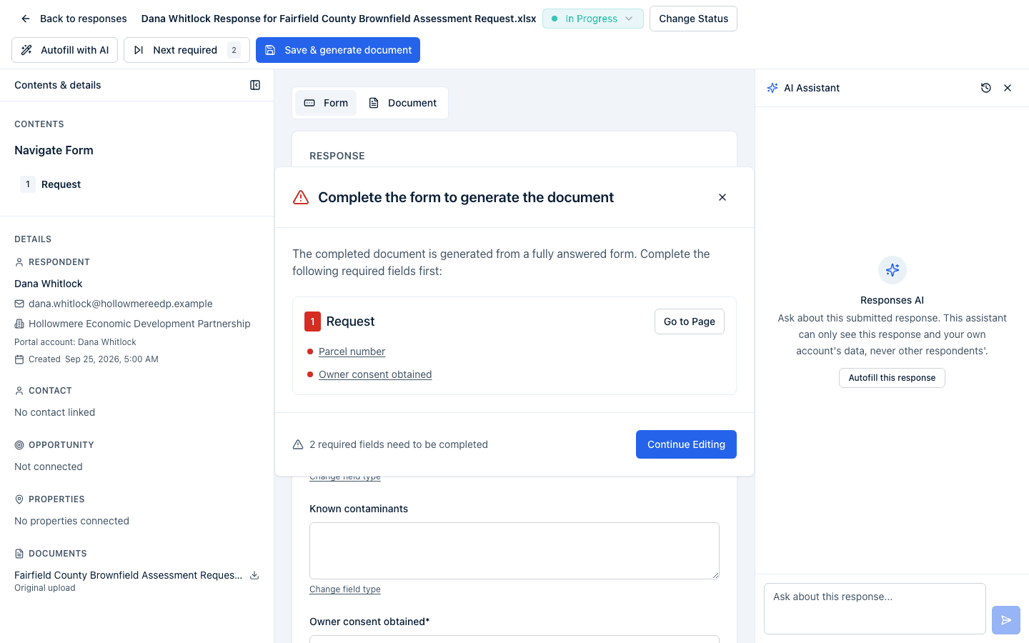
Task: Click into Known contaminants text area
Action: click(514, 551)
